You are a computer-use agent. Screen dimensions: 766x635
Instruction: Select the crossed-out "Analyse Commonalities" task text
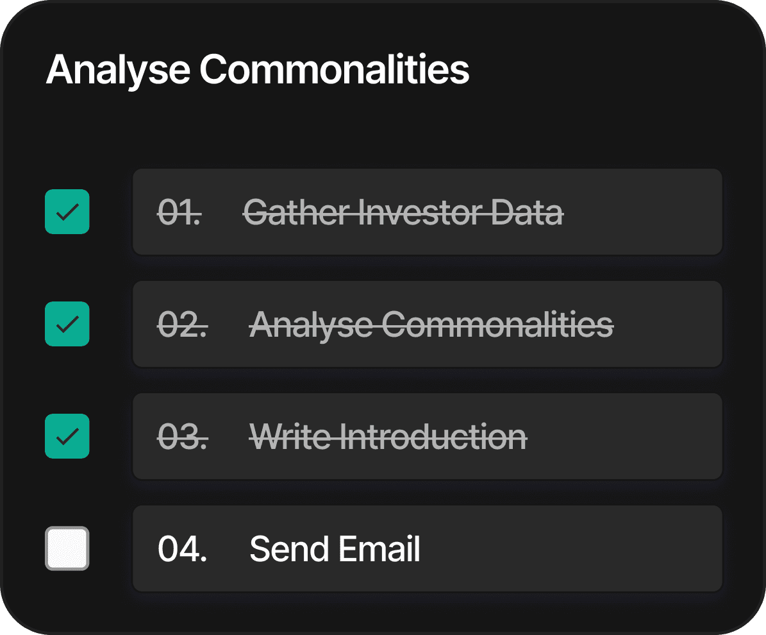tap(431, 324)
